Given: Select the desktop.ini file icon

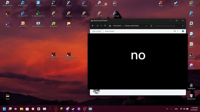Looking at the screenshot, I should point(191,86).
